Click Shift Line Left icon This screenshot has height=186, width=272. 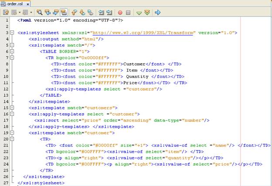point(101,12)
